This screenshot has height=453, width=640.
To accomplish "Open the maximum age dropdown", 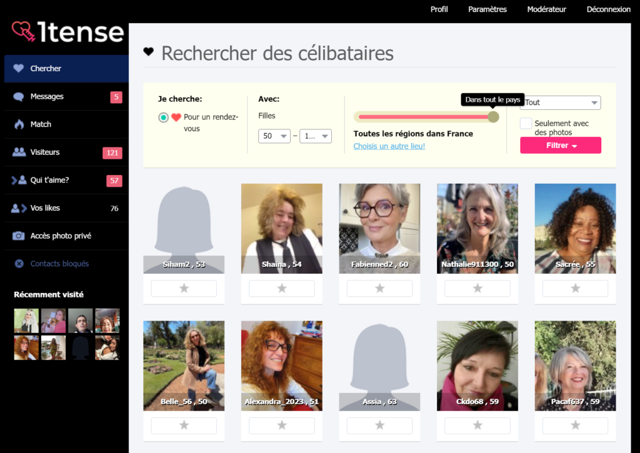I will point(316,136).
